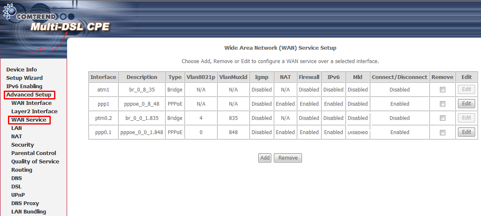Open Layer2 Interface settings
This screenshot has width=481, height=216.
[34, 112]
